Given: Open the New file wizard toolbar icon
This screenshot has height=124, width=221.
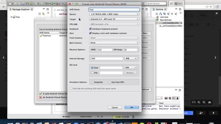Looking at the screenshot, I should pyautogui.click(x=10, y=3).
